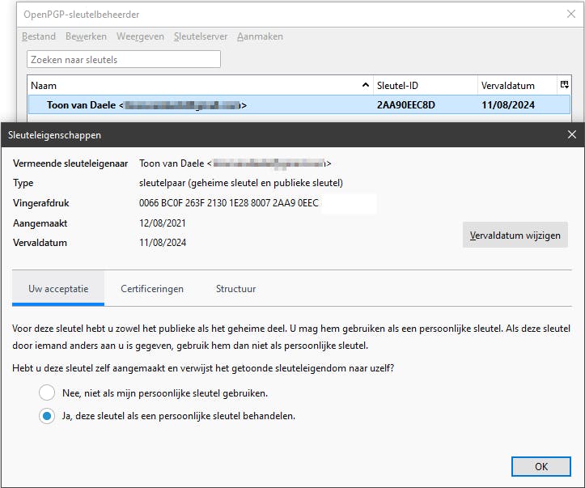Click the sort arrow in Naam column

click(366, 85)
